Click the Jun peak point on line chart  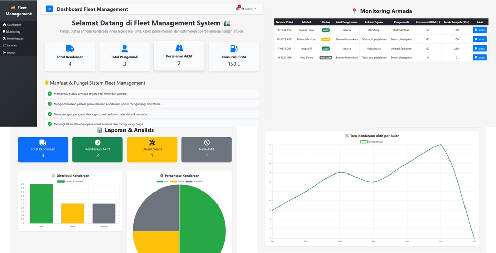click(x=440, y=145)
